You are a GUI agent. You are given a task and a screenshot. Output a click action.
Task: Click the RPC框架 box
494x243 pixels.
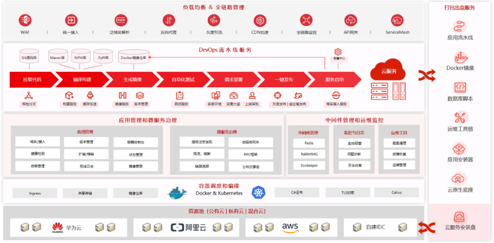click(x=251, y=154)
